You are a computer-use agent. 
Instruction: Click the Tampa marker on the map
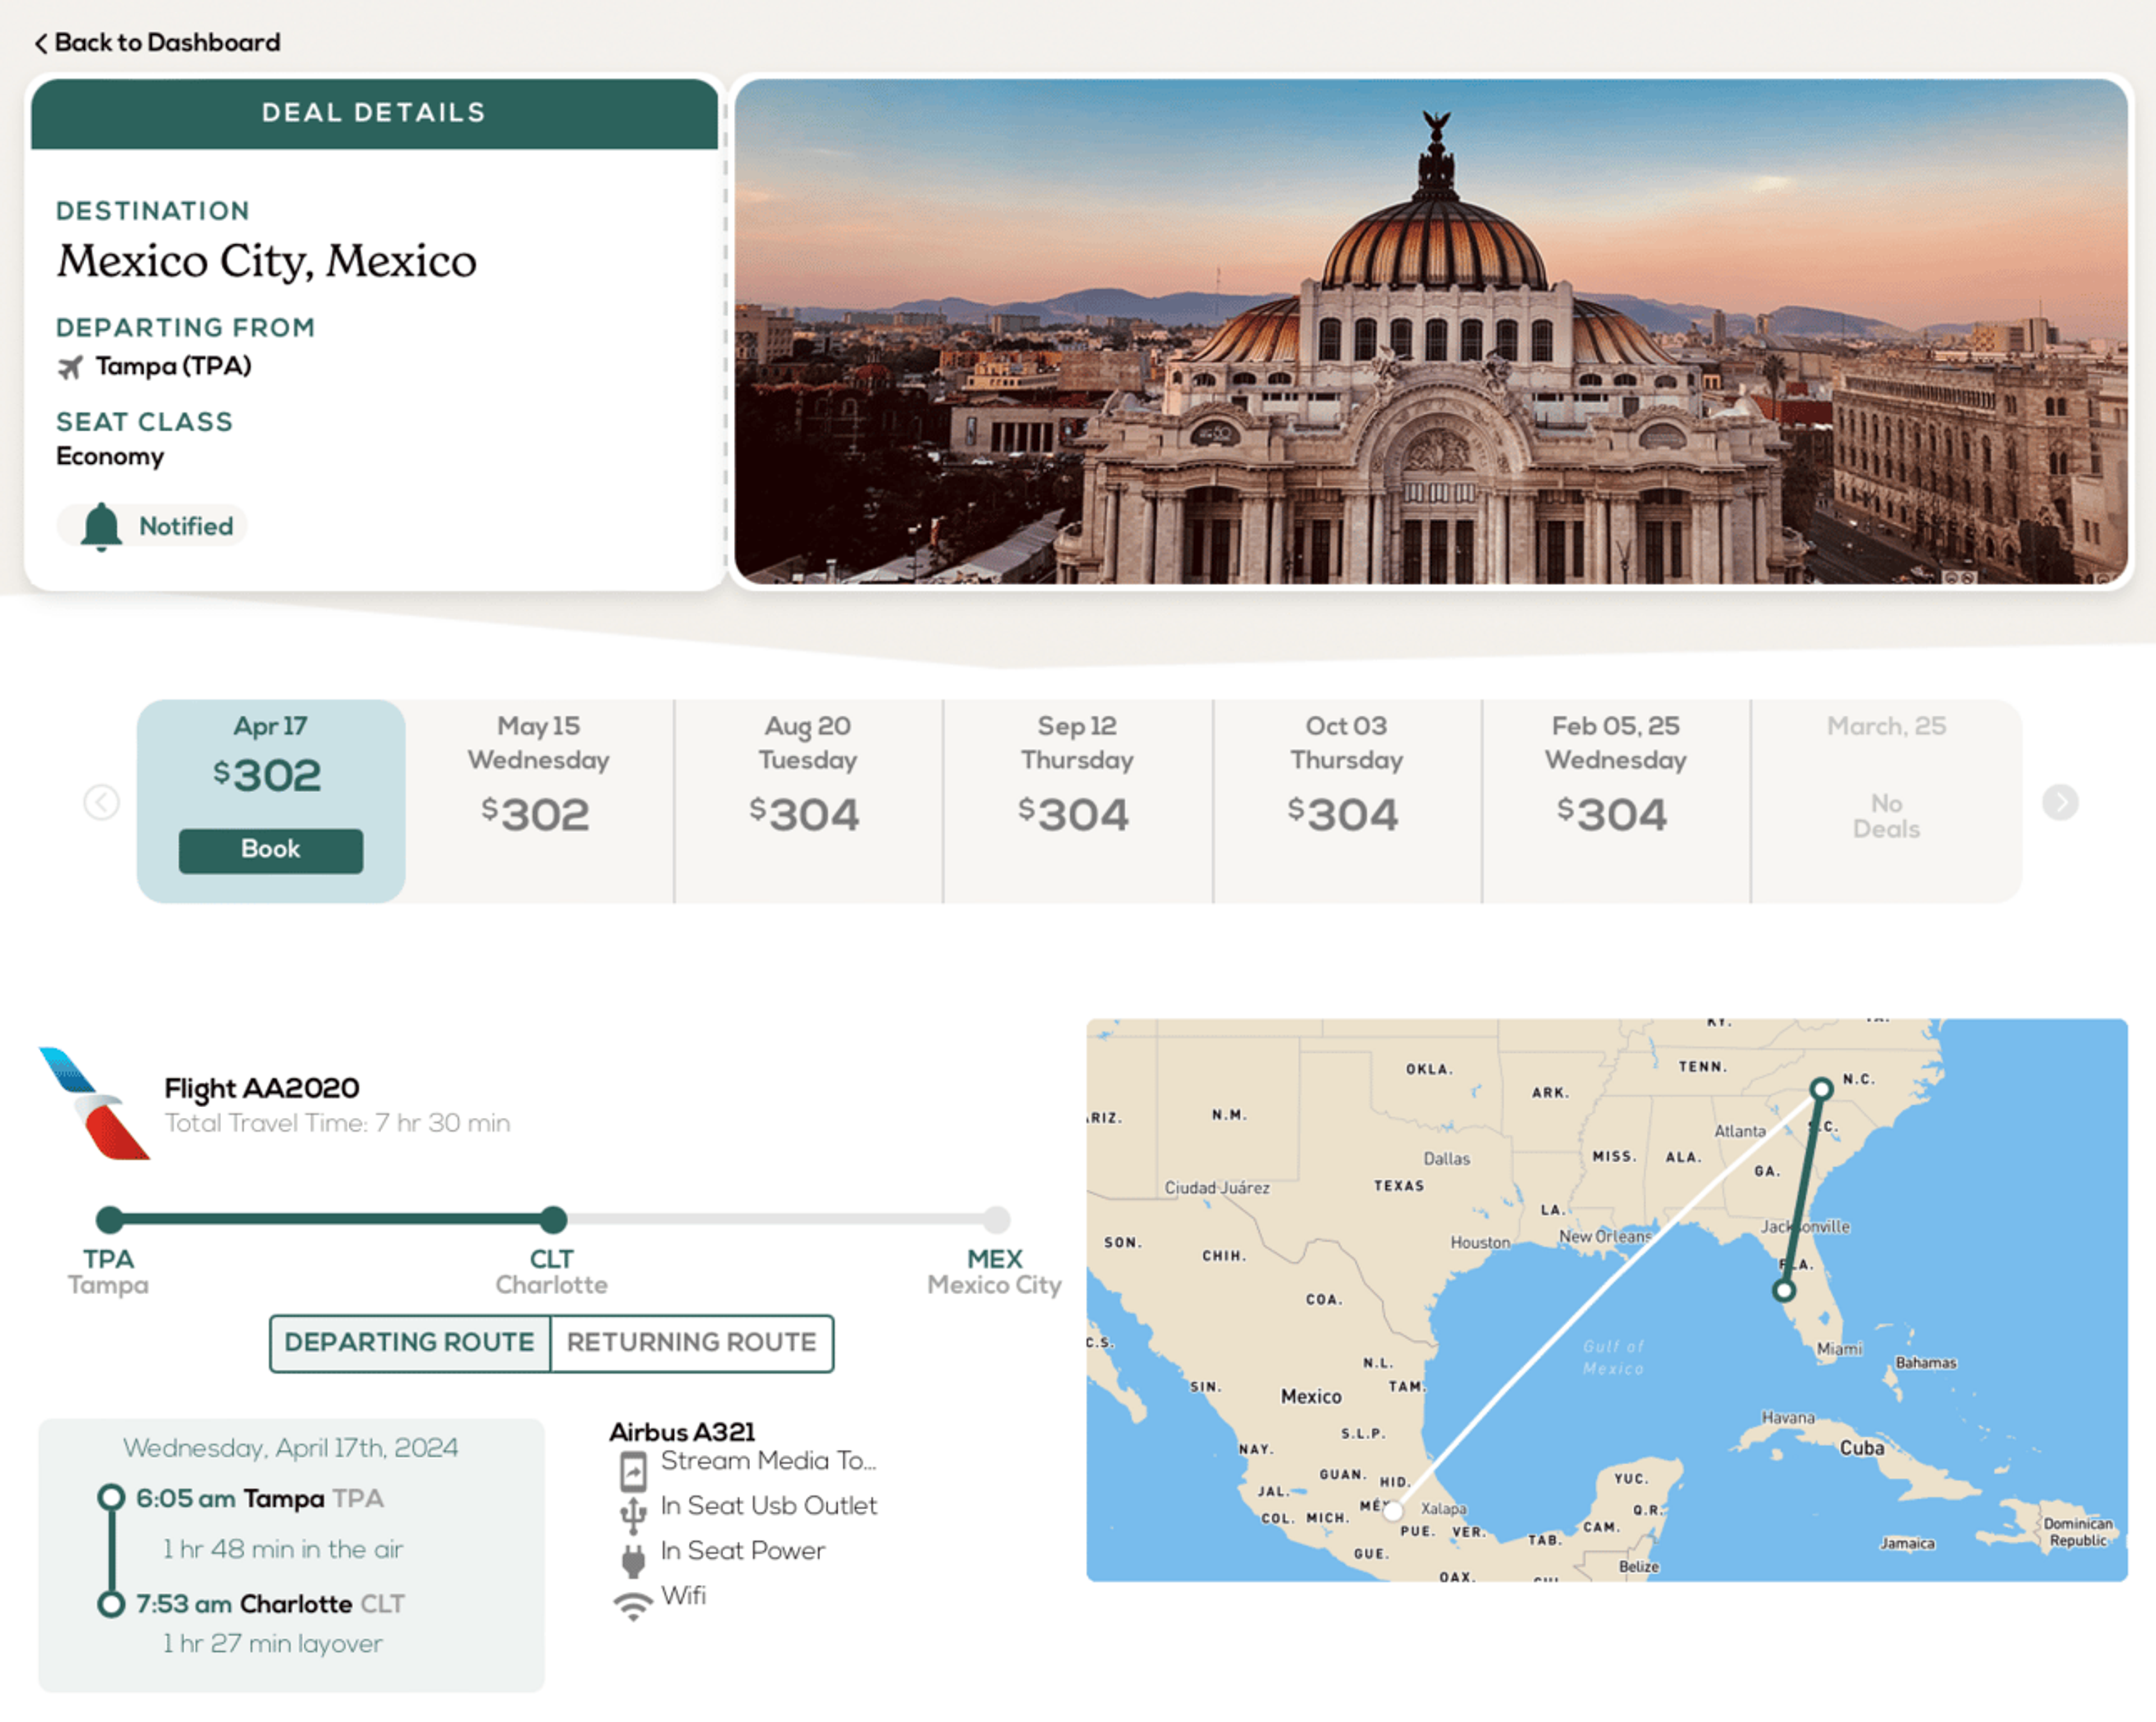(1784, 1291)
